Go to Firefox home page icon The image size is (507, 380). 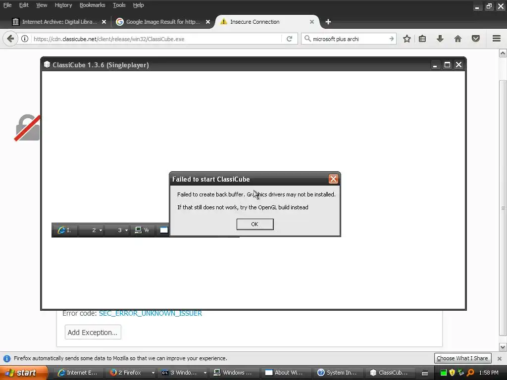pos(458,39)
